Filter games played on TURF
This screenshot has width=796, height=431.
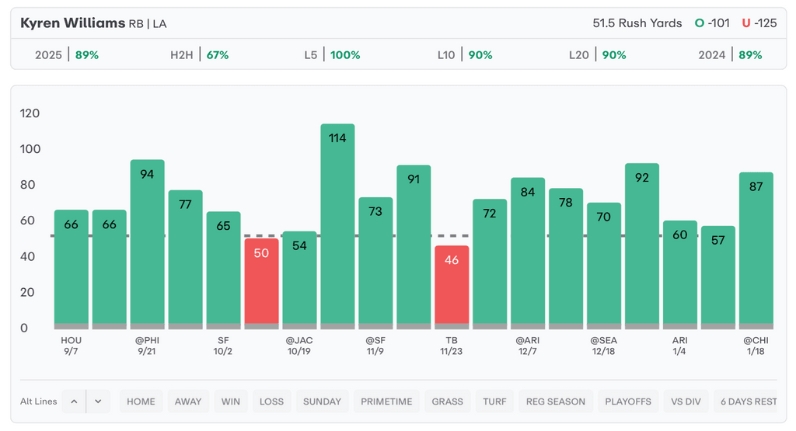coord(494,401)
